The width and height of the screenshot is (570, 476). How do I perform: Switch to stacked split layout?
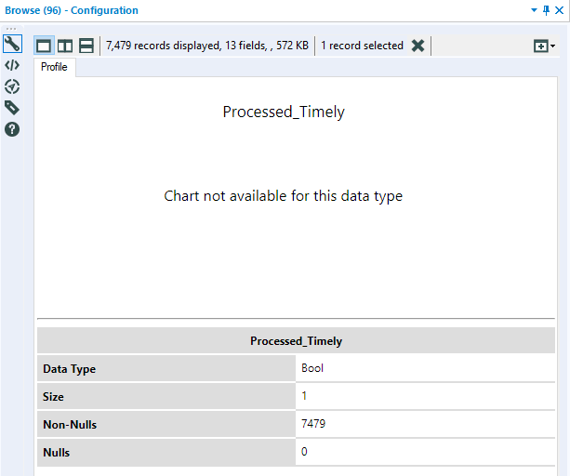tap(86, 46)
